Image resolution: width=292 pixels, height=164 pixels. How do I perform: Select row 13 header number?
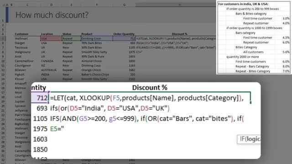coord(3,75)
